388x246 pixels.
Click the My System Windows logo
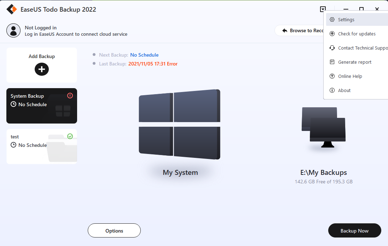coord(179,124)
